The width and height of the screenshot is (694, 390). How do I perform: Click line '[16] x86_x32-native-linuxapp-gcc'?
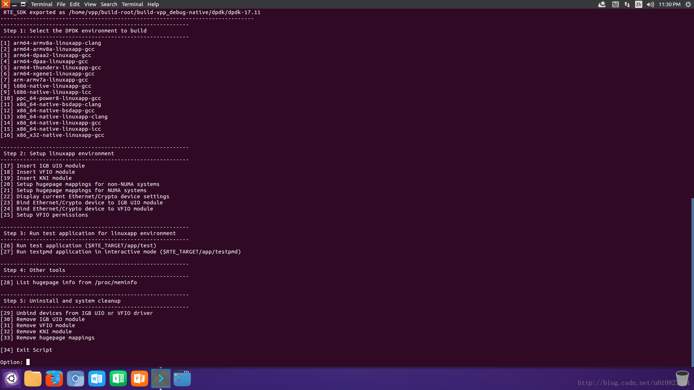pyautogui.click(x=52, y=135)
